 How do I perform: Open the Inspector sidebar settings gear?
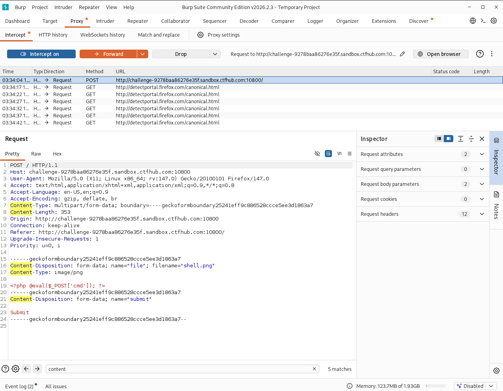point(496,371)
